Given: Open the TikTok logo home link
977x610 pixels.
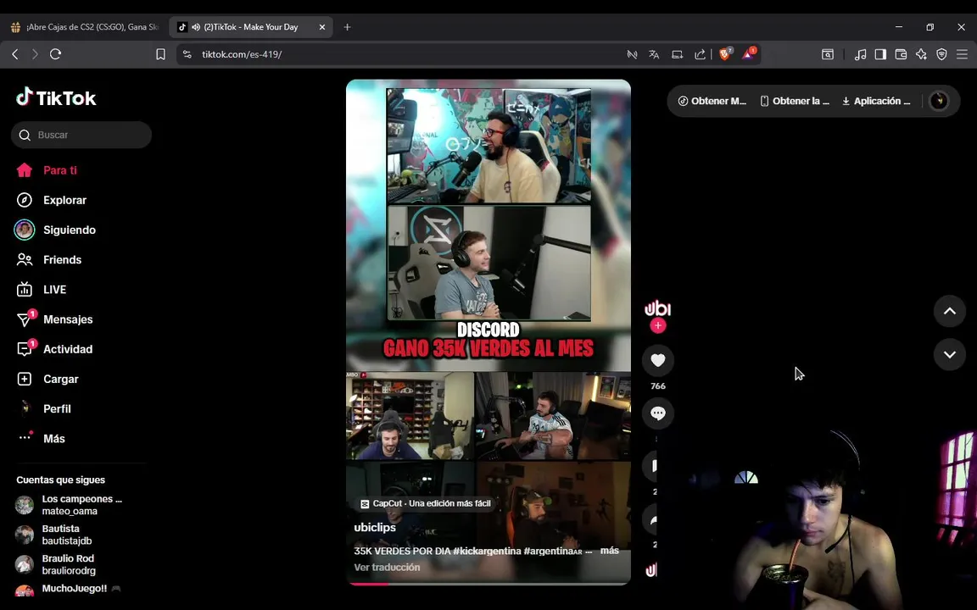Looking at the screenshot, I should [56, 97].
